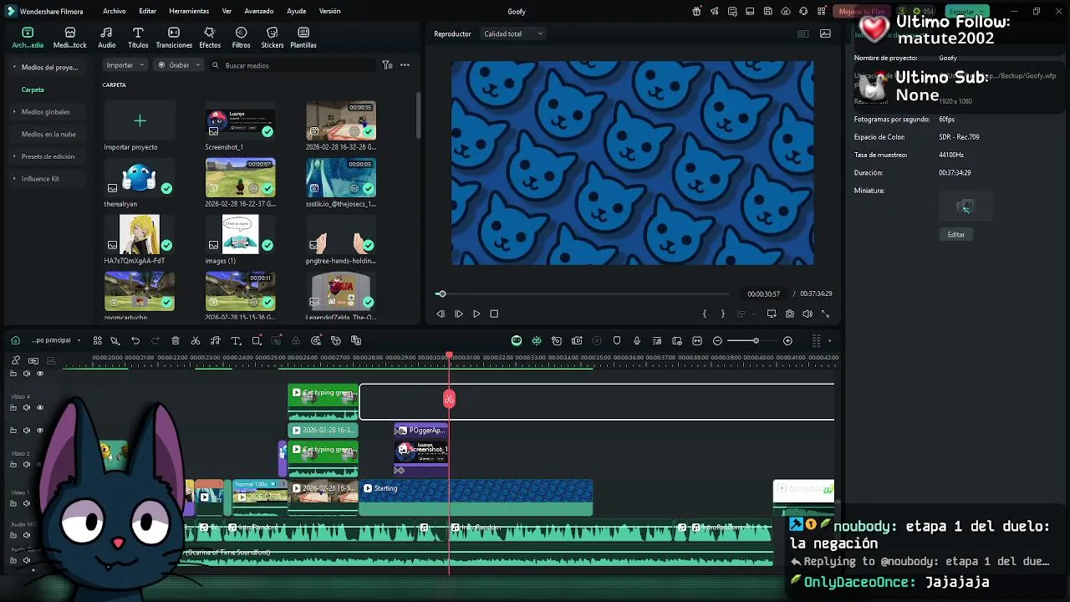
Task: Open the Archivo media tab icon
Action: 28,33
